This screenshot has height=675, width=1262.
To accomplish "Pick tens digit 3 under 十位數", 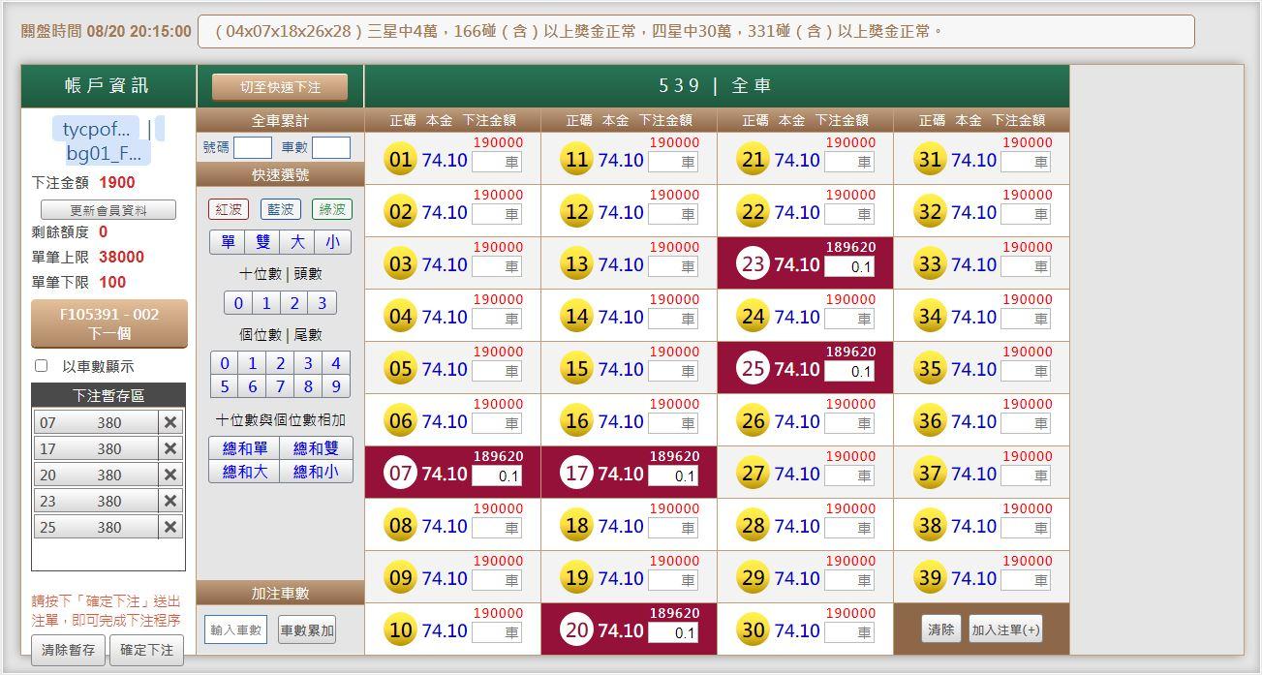I will 323,303.
